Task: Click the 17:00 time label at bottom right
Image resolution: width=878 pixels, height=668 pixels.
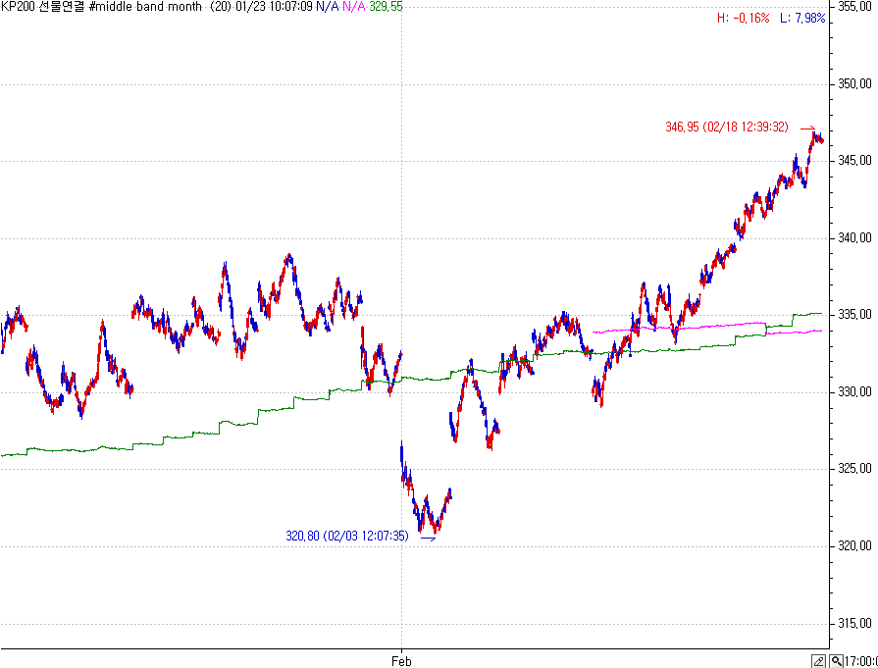Action: (x=861, y=661)
